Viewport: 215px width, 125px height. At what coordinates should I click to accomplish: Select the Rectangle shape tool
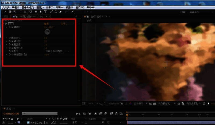pos(35,12)
